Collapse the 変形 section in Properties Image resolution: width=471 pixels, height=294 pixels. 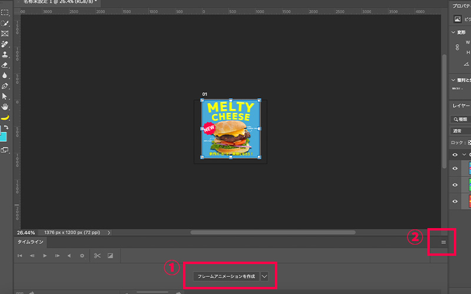pyautogui.click(x=453, y=32)
